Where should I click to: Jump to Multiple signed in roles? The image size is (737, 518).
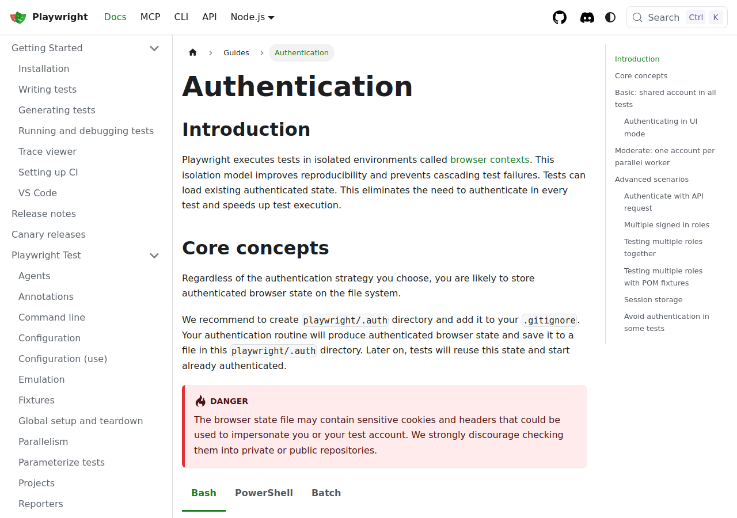coord(667,225)
